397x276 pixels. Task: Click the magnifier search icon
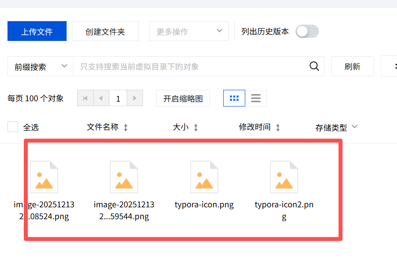[314, 66]
